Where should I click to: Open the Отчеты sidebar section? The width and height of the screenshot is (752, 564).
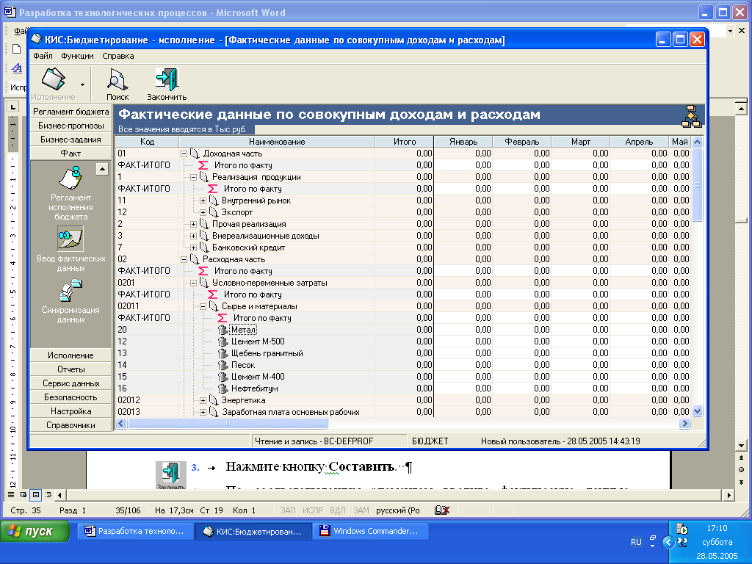tap(70, 369)
